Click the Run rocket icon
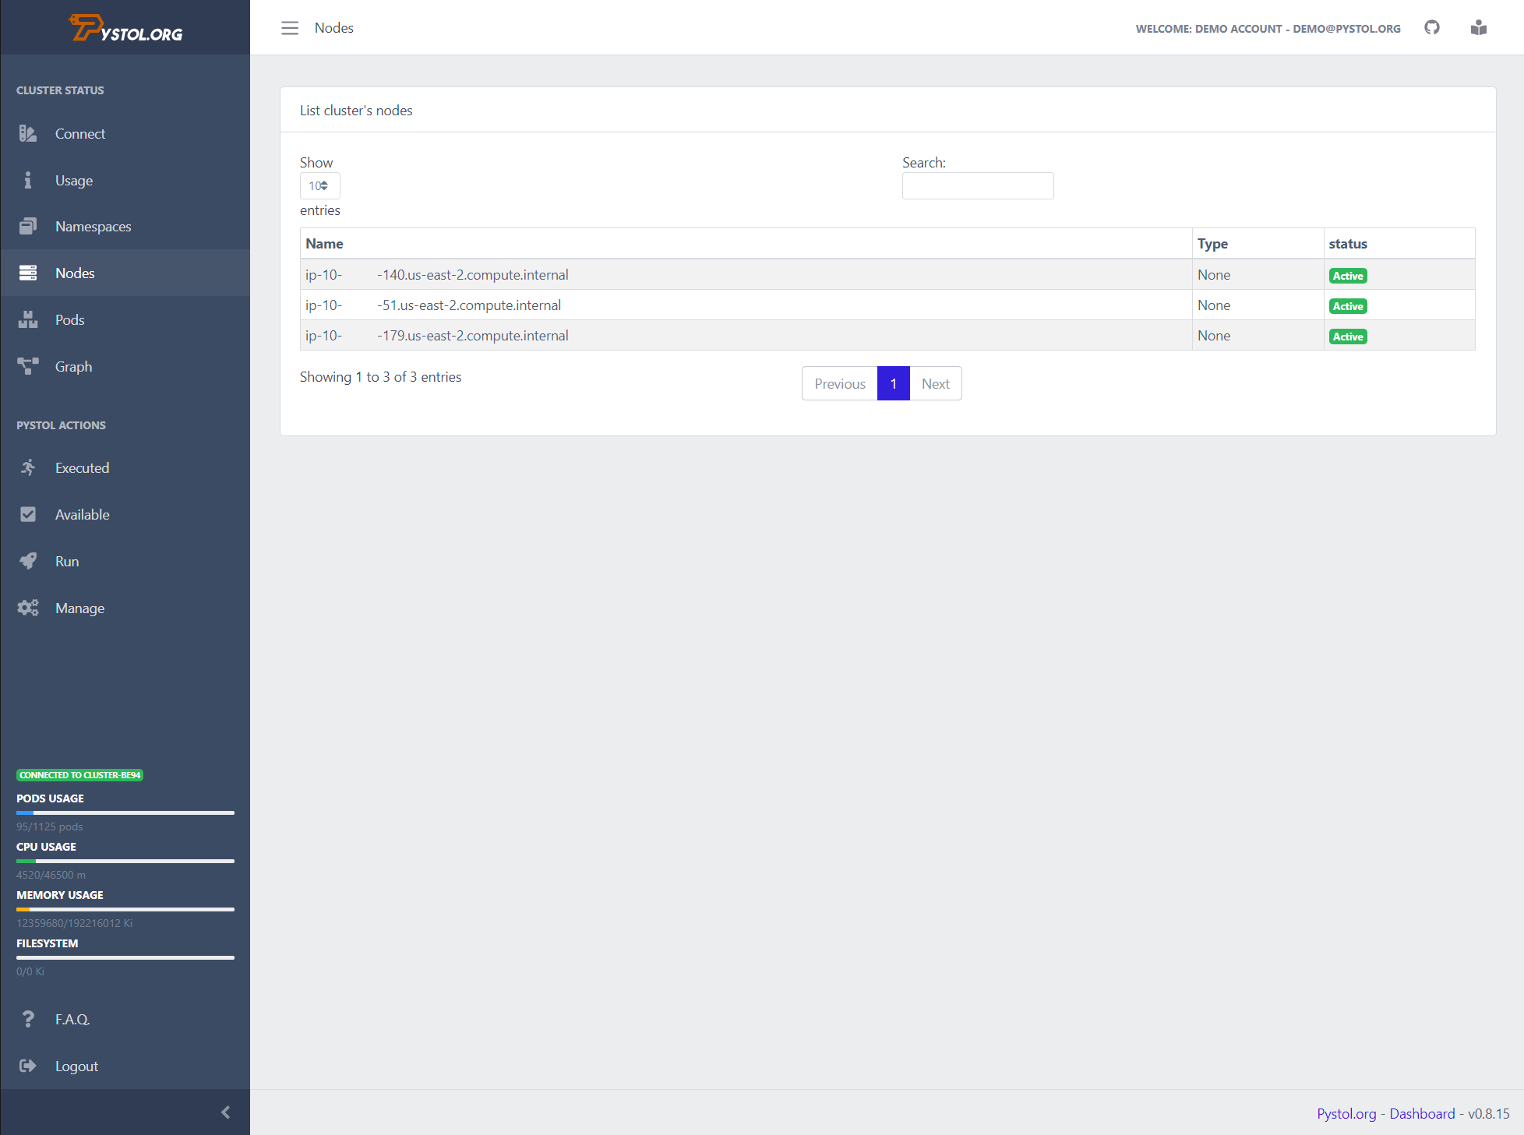 click(x=28, y=562)
